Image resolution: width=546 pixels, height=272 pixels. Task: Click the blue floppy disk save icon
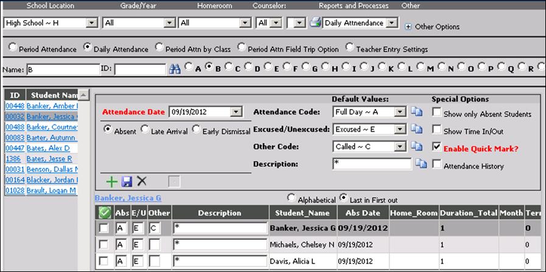click(x=127, y=181)
